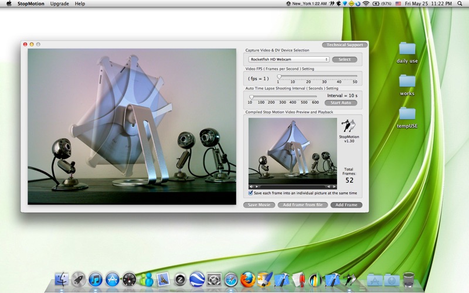Open the 'works' desktop folder
This screenshot has width=469, height=293.
pos(407,86)
